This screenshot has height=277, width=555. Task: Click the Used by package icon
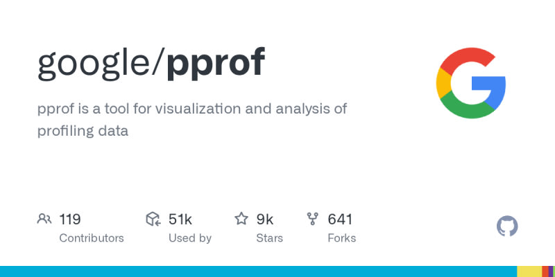click(153, 220)
